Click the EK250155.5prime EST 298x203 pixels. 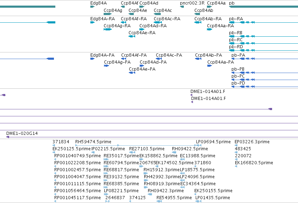coord(195,194)
